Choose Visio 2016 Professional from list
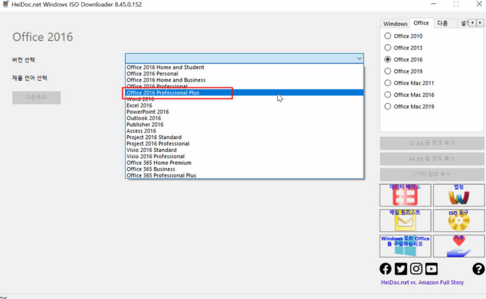Screen dimensions: 486x299 pos(244,156)
